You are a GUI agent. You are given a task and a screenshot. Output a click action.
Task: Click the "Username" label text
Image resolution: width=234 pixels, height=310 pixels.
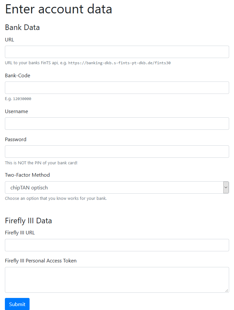click(17, 111)
